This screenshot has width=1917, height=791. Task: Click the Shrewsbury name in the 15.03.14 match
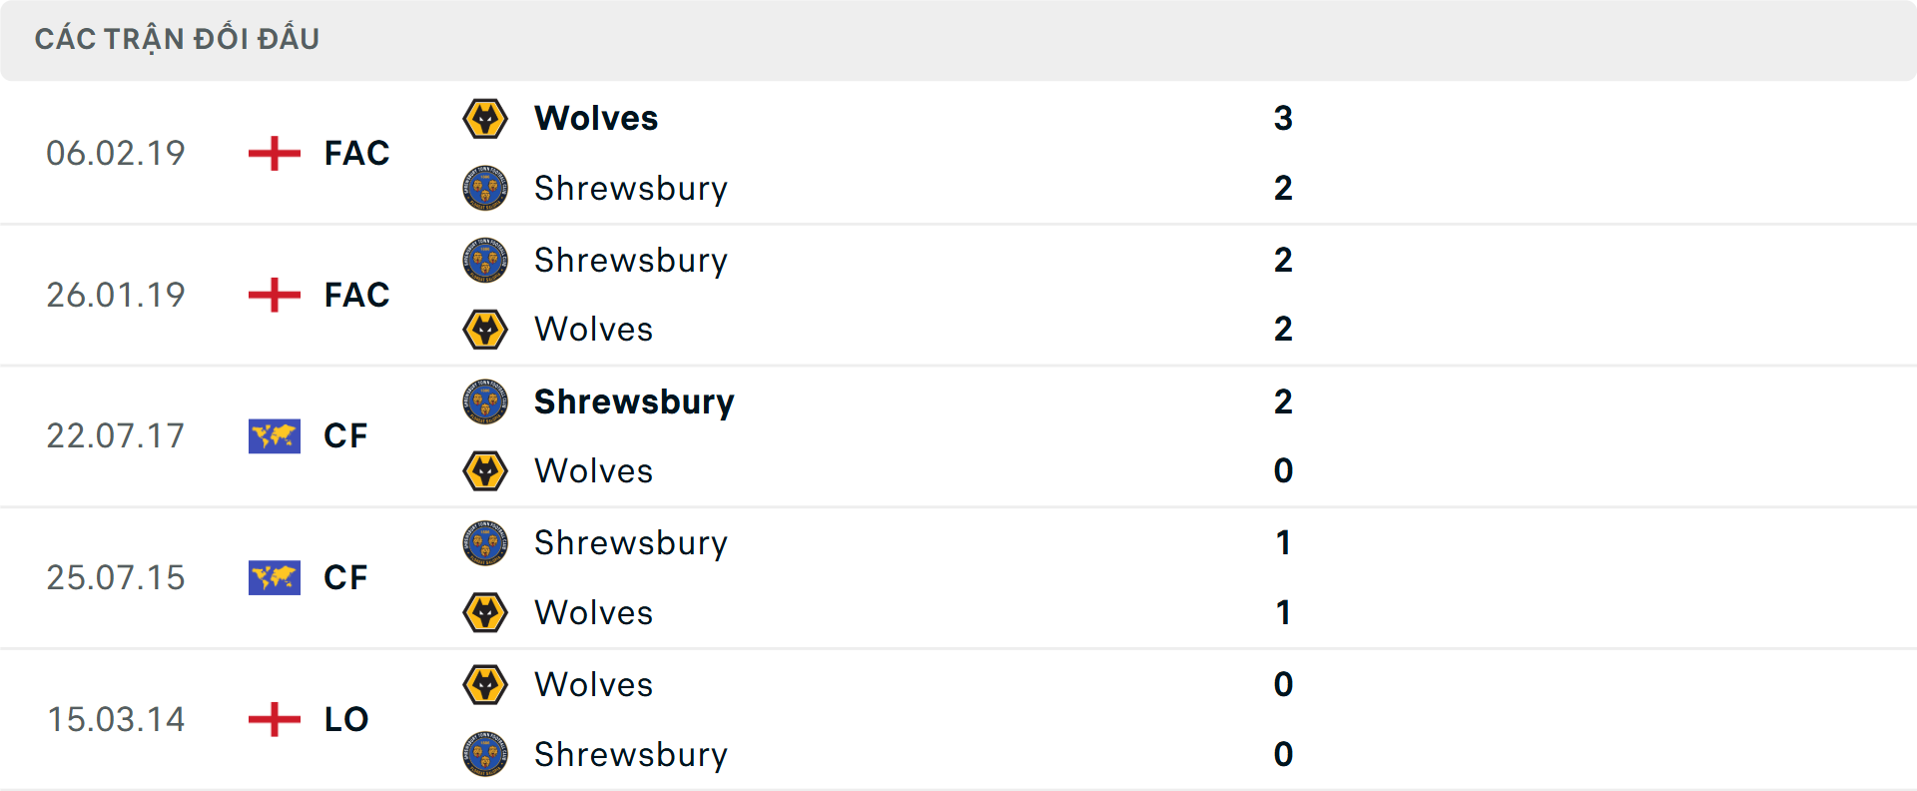point(631,755)
